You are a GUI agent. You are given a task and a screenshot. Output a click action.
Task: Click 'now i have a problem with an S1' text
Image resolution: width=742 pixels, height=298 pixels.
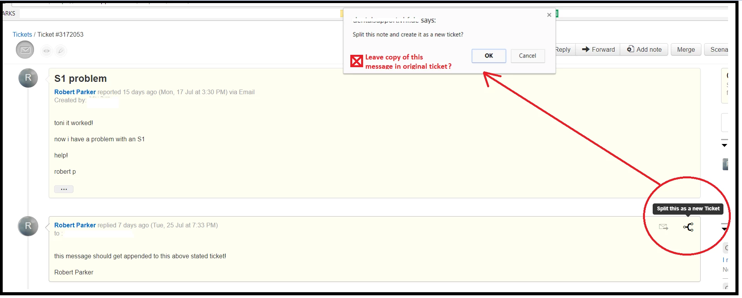[x=99, y=139]
